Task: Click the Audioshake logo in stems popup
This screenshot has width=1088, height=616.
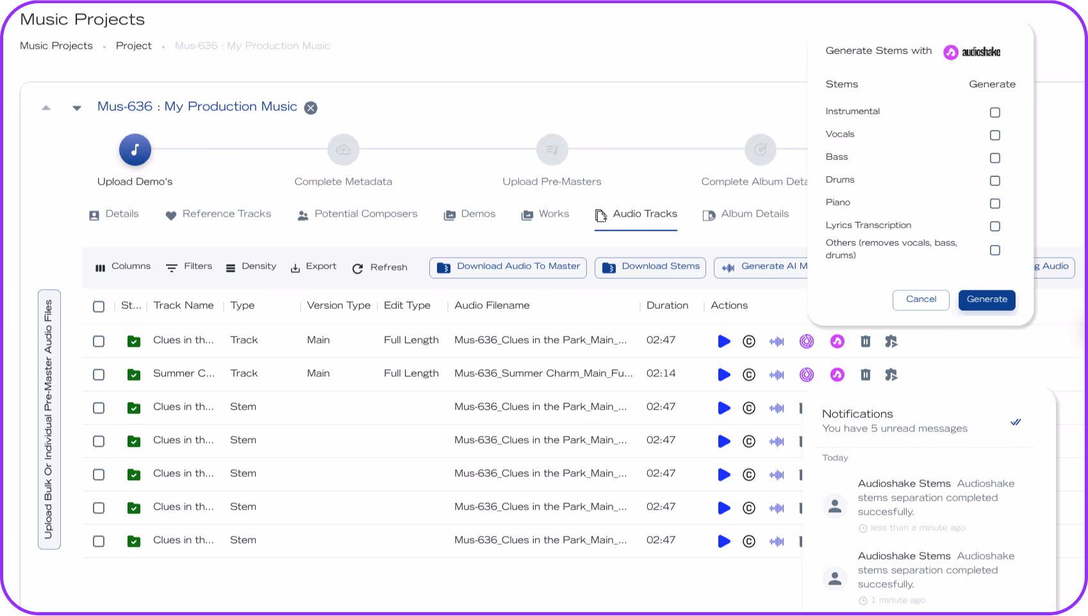Action: click(972, 52)
